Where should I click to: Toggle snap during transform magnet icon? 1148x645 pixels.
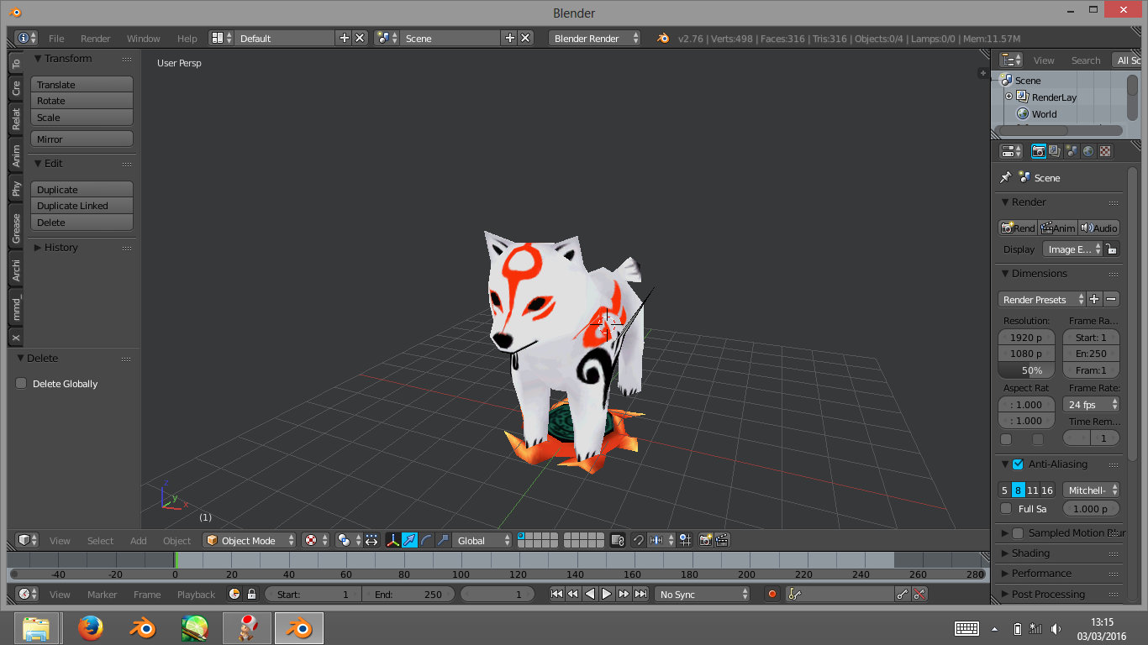[638, 541]
